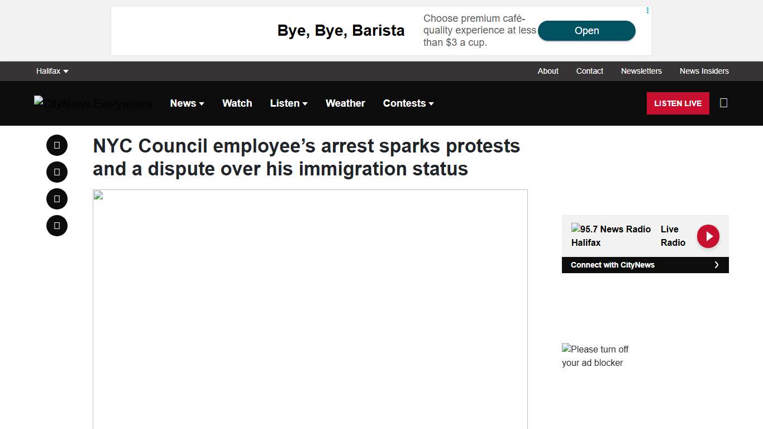This screenshot has width=763, height=429.
Task: Click the topmost round black share icon
Action: [57, 145]
